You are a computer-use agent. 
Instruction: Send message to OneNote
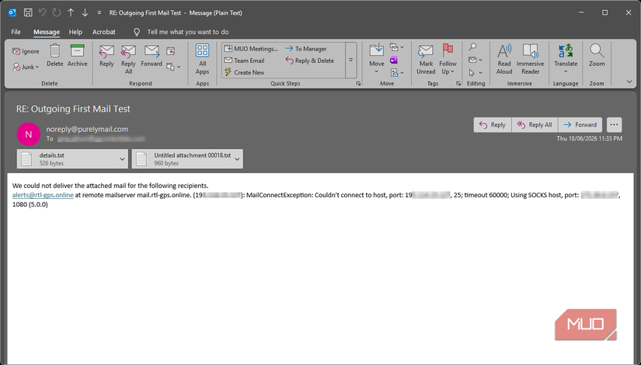394,61
